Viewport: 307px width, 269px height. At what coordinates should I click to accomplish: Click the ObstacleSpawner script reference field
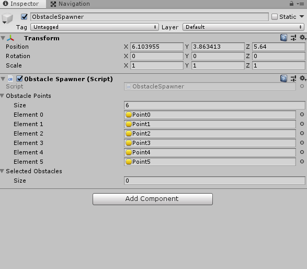click(x=210, y=86)
